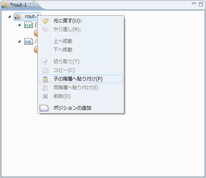
Task: Click the rout-1 editor tab icon
Action: pyautogui.click(x=5, y=6)
